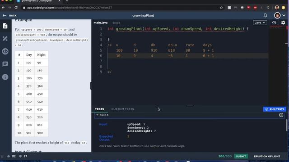Screen dimensions: 289x162
Task: Click the desiredHeight: 7 input line
Action: click(141, 131)
